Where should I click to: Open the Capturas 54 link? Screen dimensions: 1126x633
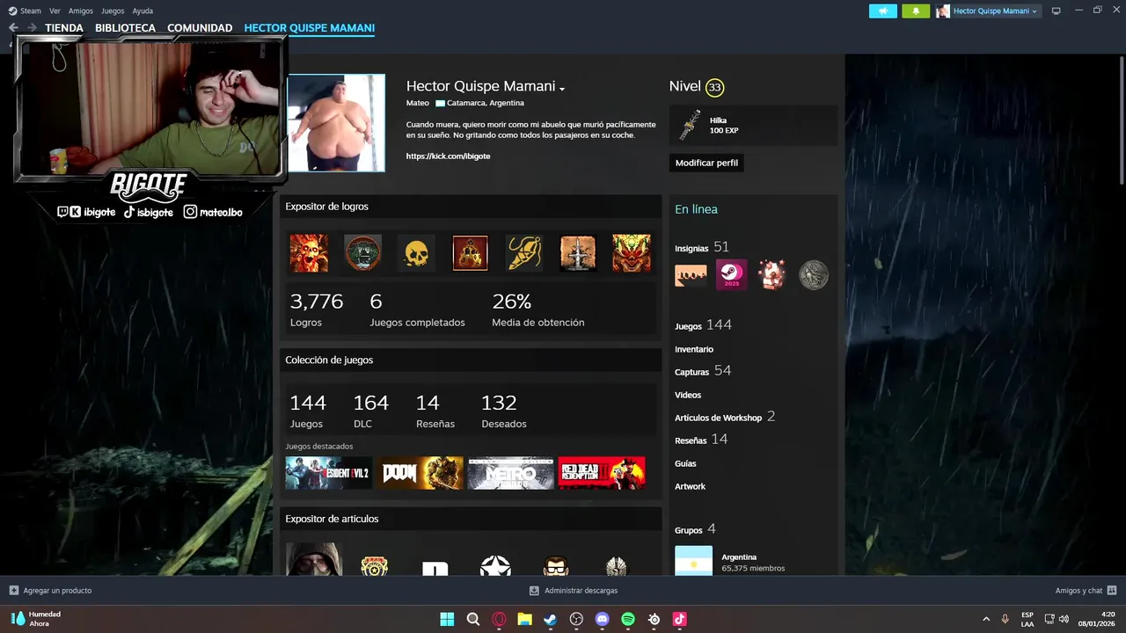pyautogui.click(x=703, y=371)
